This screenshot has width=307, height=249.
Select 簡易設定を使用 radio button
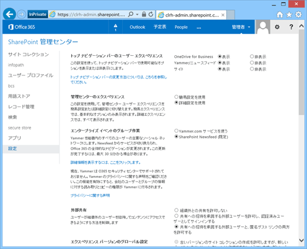click(x=176, y=97)
